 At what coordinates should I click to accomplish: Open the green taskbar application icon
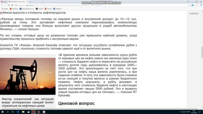(23, 112)
